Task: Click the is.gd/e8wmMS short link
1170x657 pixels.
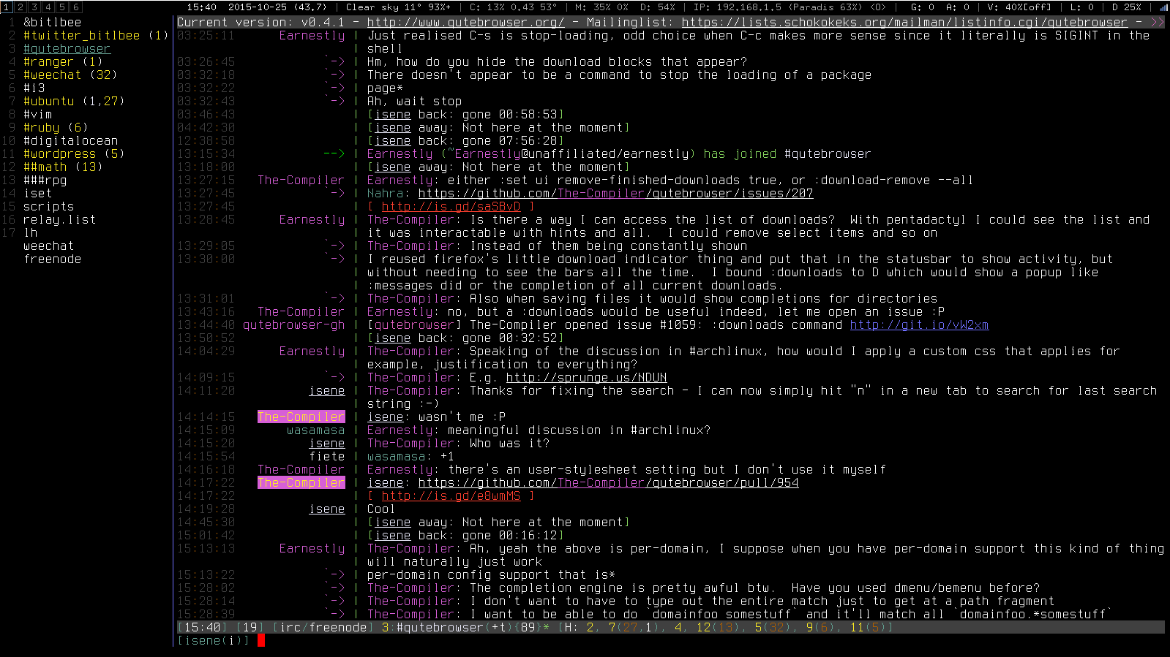Action: click(451, 495)
